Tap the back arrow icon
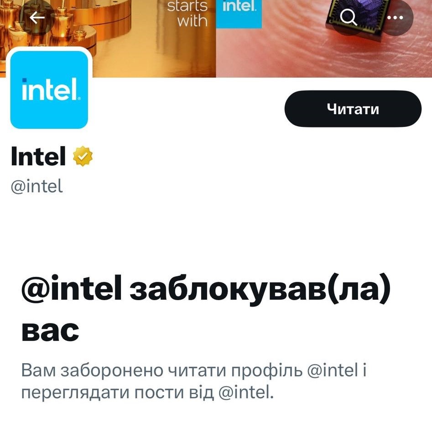Viewport: 432px width, 423px height. coord(37,18)
